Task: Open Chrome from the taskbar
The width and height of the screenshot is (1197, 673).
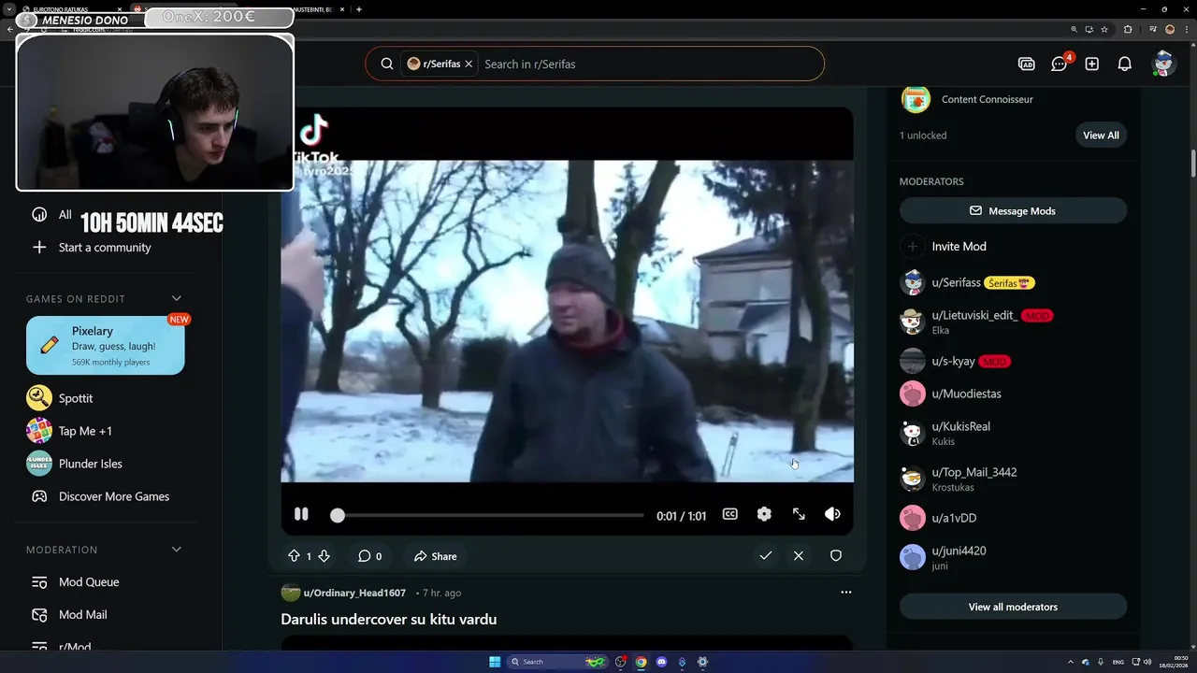Action: coord(641,662)
